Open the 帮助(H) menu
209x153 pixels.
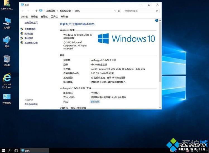65,16
